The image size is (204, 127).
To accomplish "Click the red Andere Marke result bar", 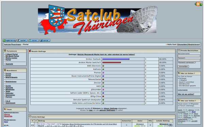I will click(112, 62).
